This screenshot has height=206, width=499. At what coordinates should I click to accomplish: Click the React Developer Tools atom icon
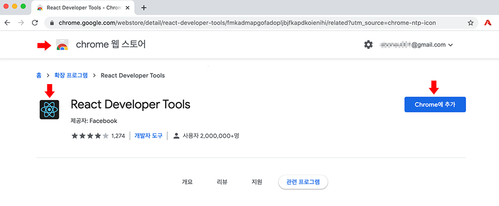click(49, 109)
